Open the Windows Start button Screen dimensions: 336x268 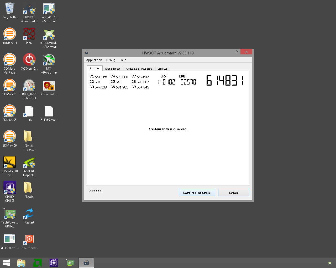tap(7, 263)
